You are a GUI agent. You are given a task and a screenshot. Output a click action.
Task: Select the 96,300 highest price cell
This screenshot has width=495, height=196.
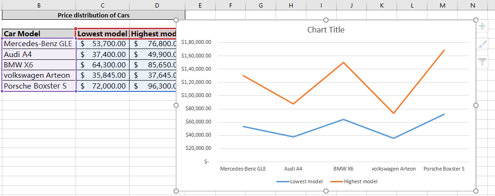153,86
